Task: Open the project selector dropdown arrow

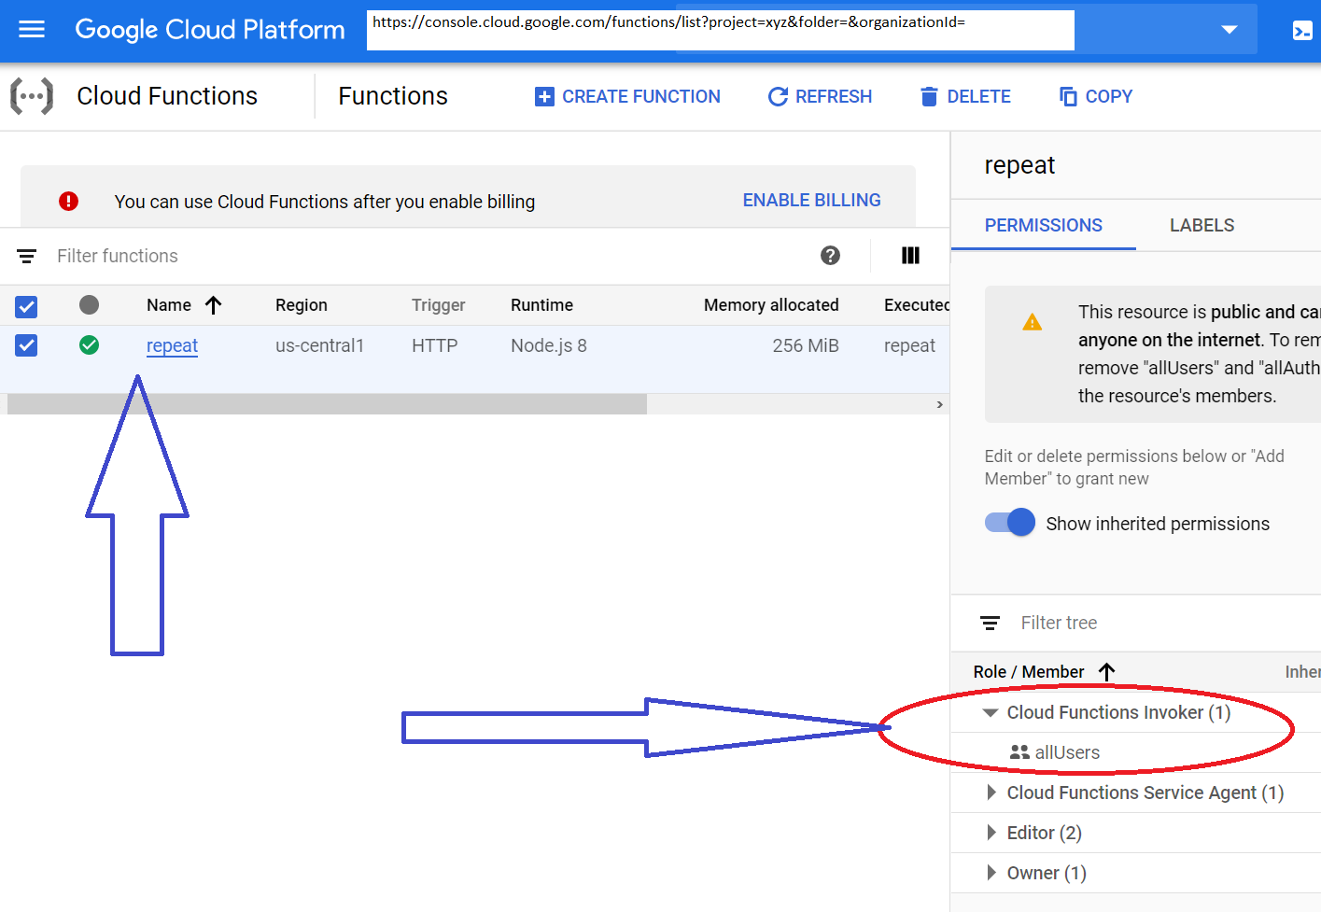Action: click(1230, 30)
